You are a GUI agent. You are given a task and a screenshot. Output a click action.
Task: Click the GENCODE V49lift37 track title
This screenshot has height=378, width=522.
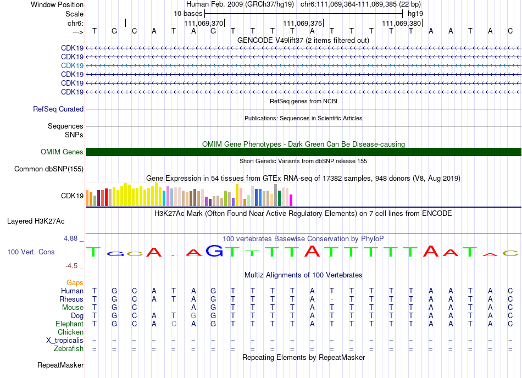tap(303, 40)
